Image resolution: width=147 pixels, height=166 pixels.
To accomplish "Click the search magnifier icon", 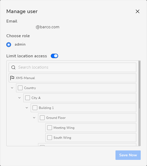I will coord(13,67).
